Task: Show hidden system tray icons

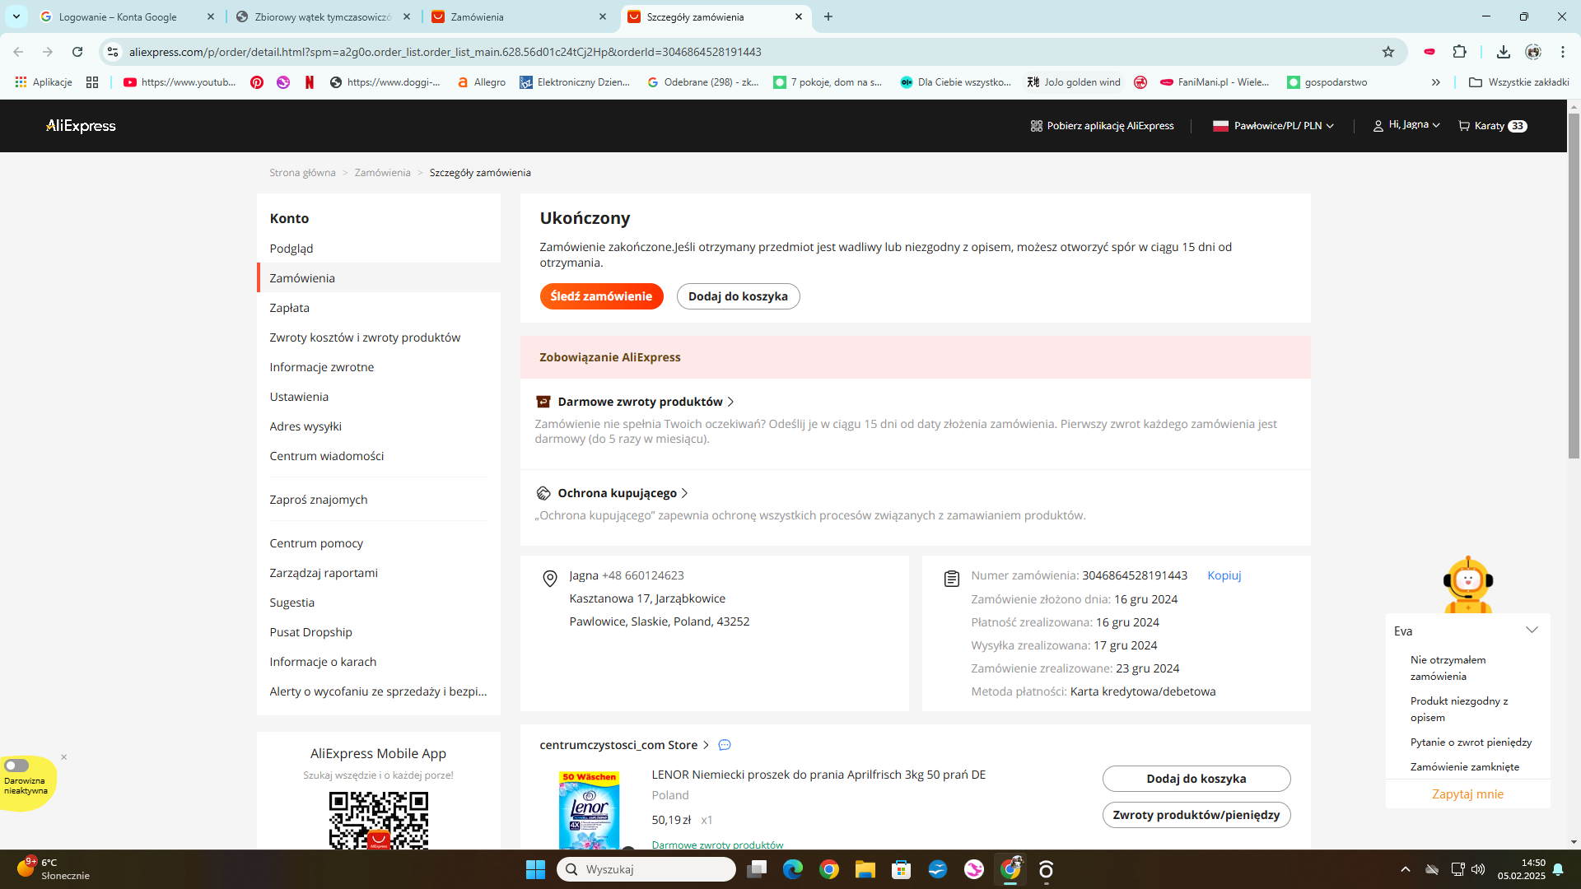Action: (x=1405, y=869)
